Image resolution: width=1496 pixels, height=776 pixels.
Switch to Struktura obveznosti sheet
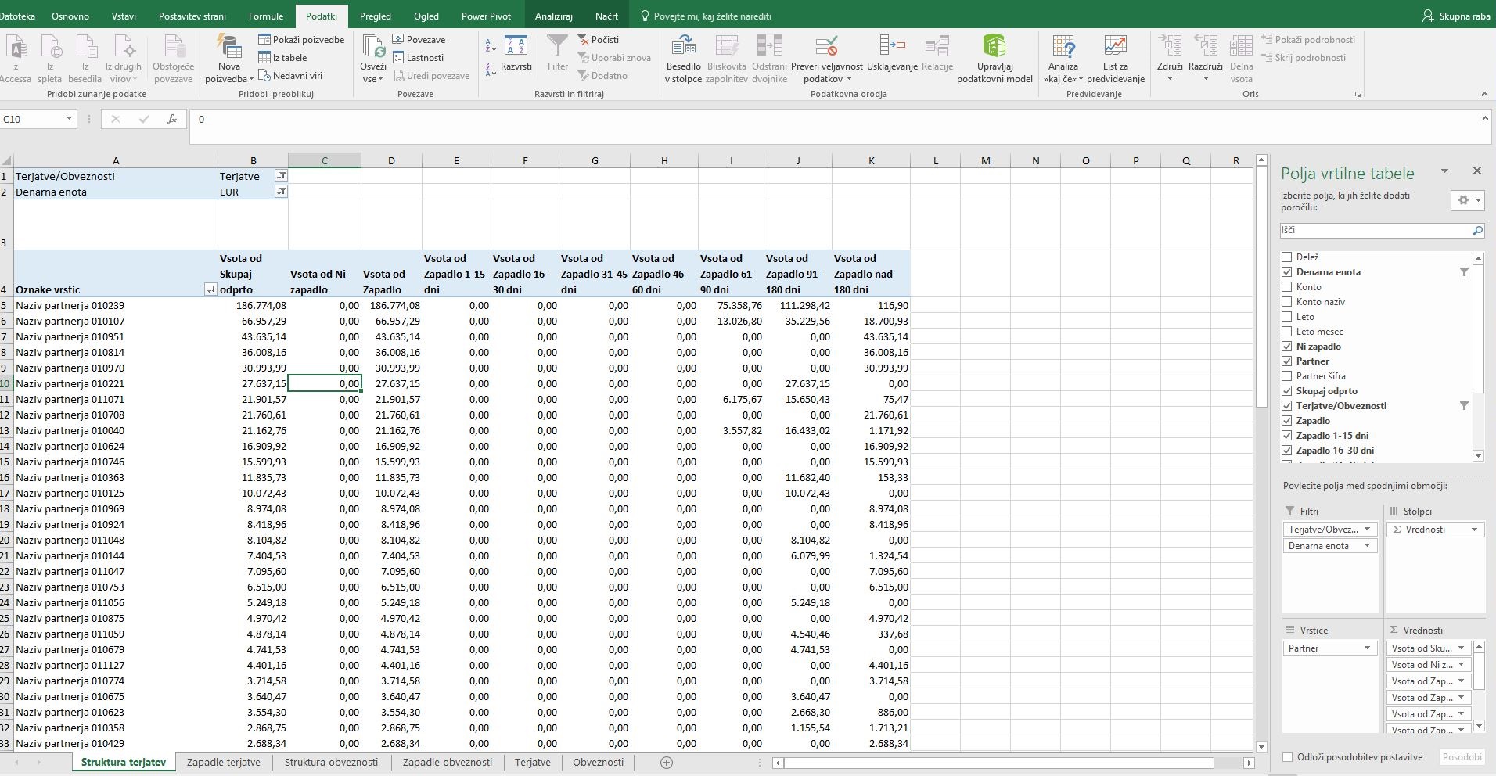(331, 763)
